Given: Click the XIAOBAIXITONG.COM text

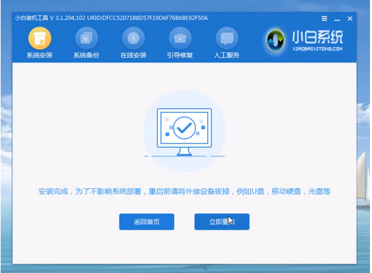Looking at the screenshot, I should [317, 49].
